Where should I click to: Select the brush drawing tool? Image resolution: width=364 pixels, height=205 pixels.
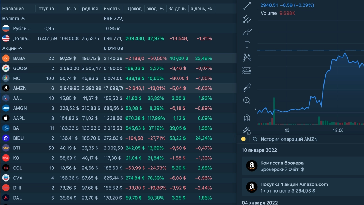click(247, 32)
